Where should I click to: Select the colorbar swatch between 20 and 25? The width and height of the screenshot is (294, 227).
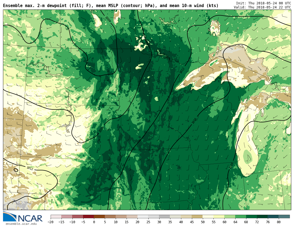[x=143, y=217]
